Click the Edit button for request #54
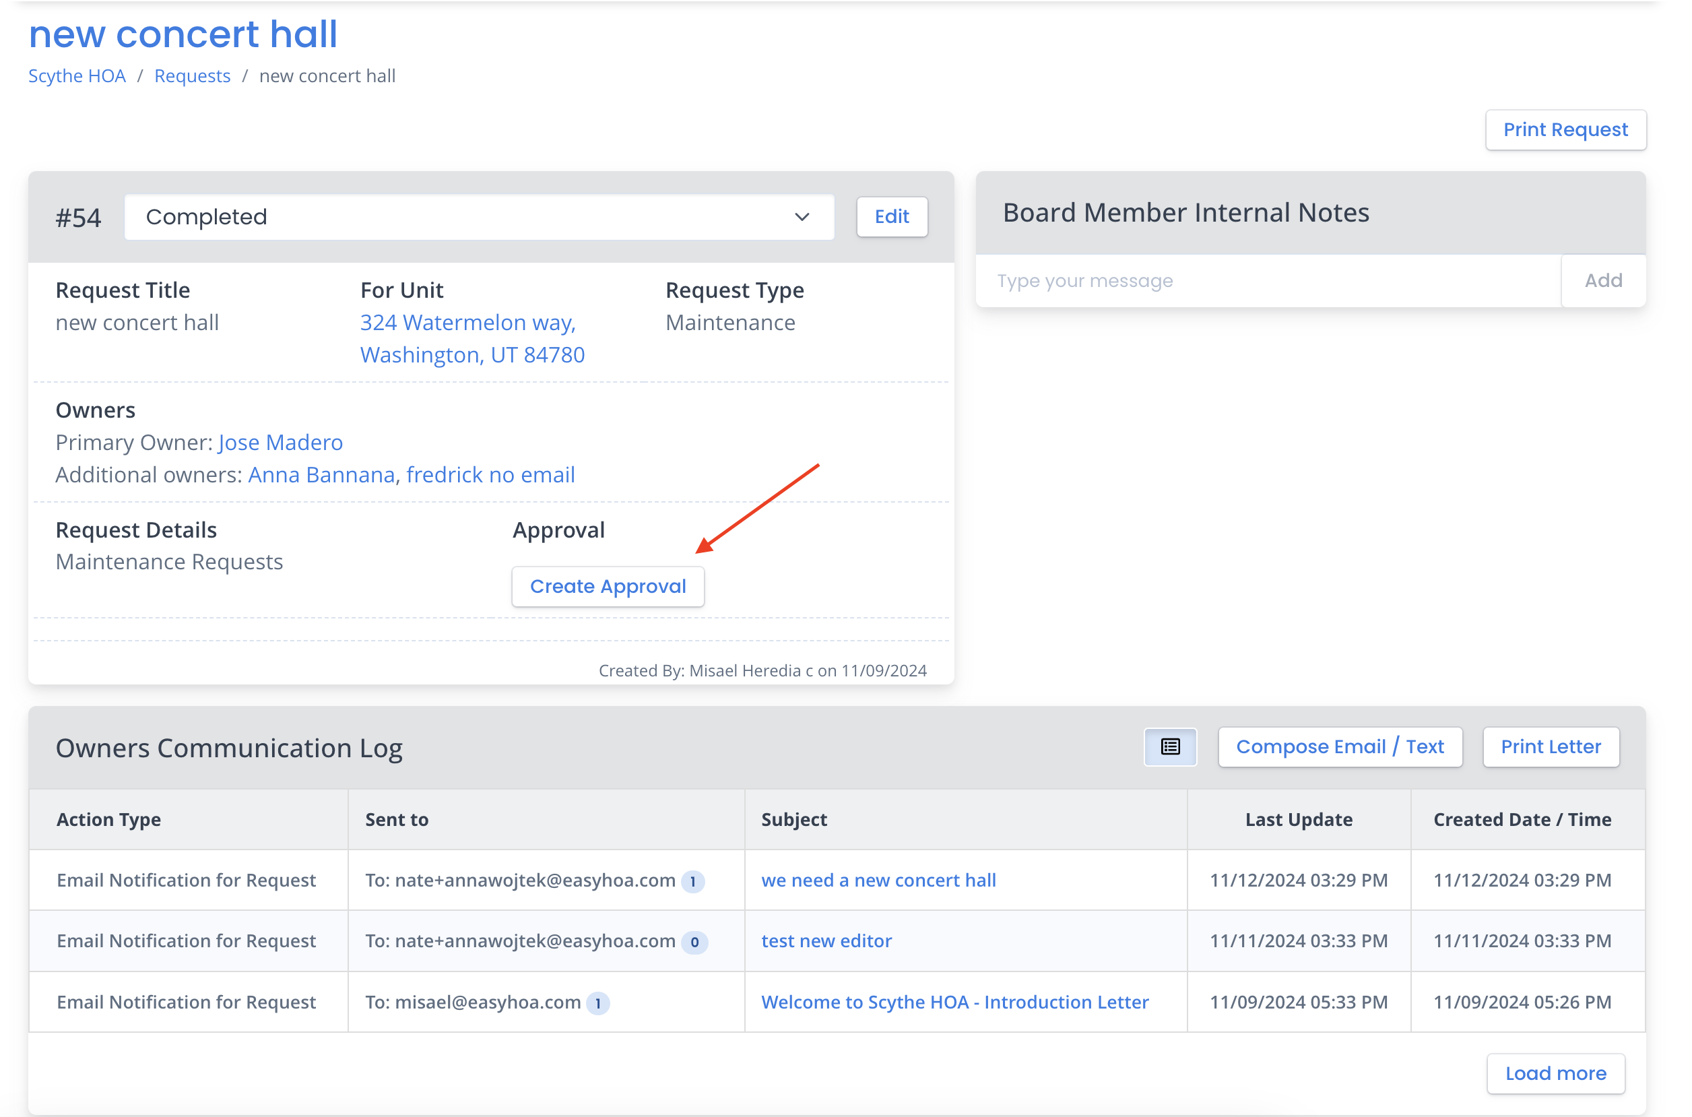This screenshot has width=1692, height=1117. click(x=892, y=216)
